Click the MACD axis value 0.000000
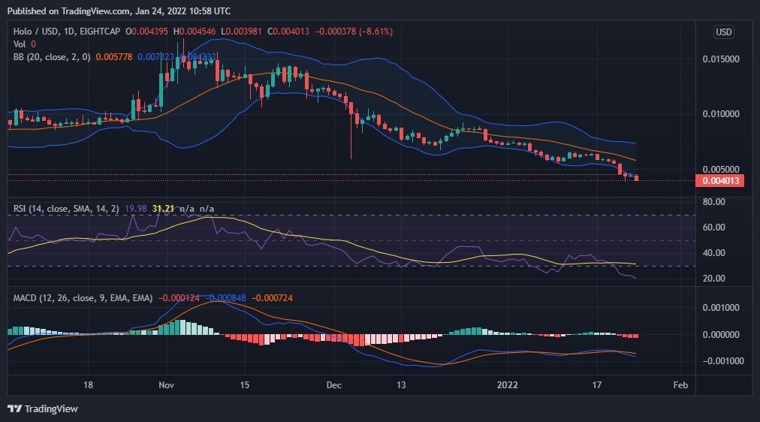Image resolution: width=760 pixels, height=422 pixels. [721, 335]
